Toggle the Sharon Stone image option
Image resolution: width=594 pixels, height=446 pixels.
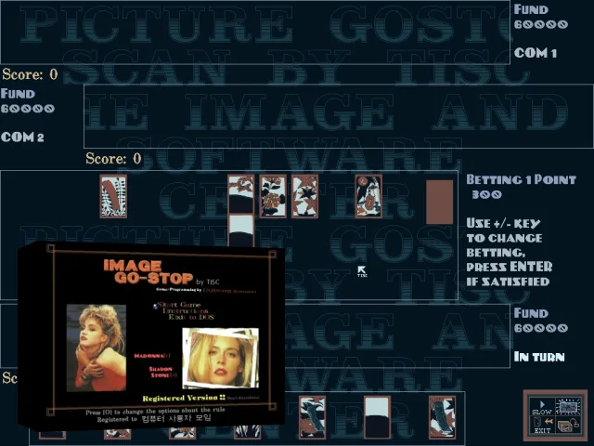click(163, 372)
